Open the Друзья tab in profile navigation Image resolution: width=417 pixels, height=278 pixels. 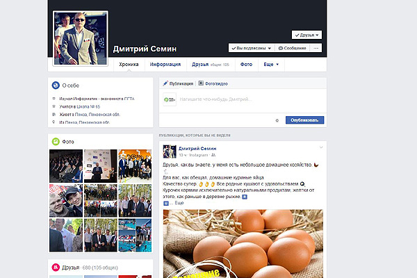pyautogui.click(x=210, y=65)
